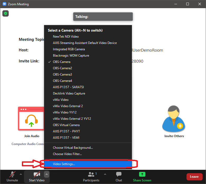Select Decklink Video Capture
The image size is (206, 184).
click(88, 93)
